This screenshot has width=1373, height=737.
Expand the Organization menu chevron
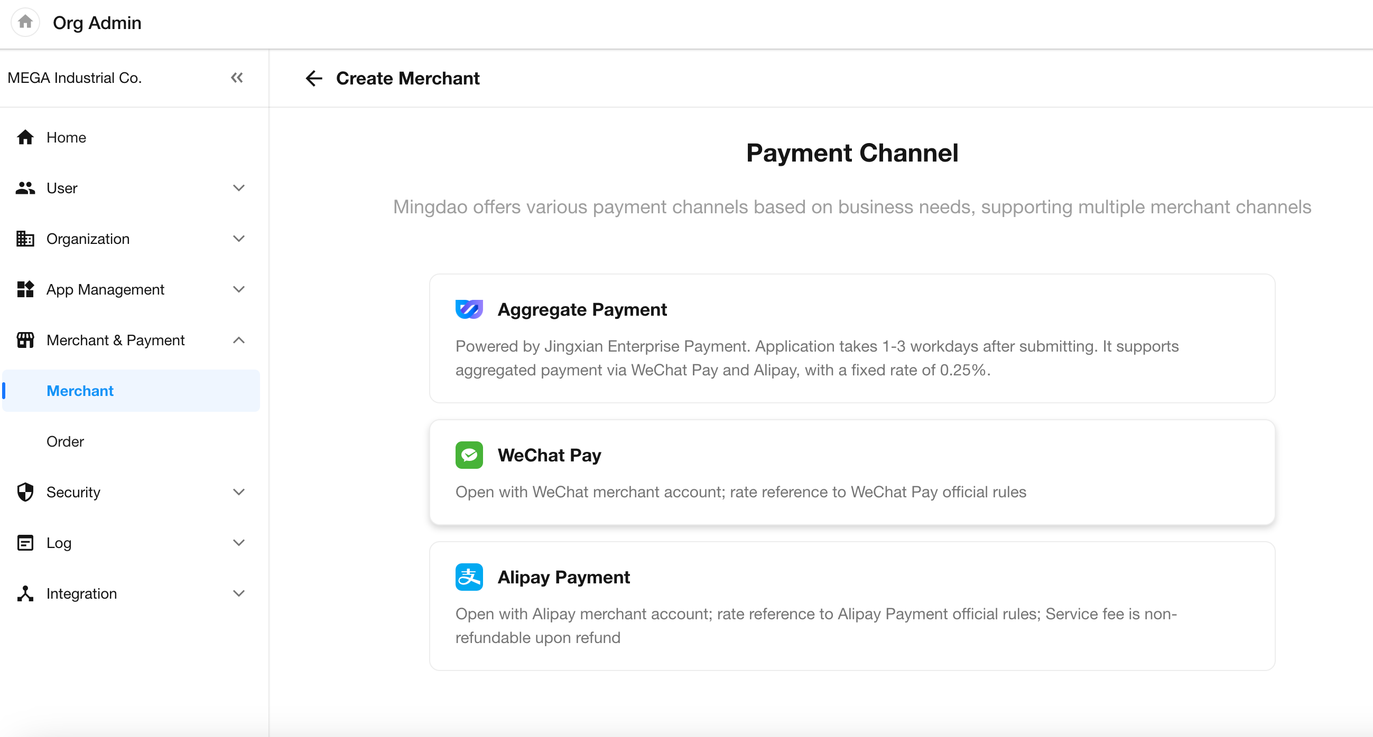tap(239, 239)
